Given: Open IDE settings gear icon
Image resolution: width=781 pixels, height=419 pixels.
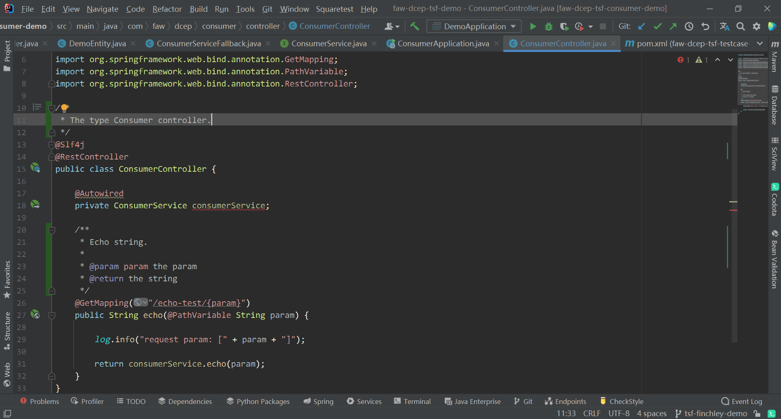Looking at the screenshot, I should tap(756, 26).
